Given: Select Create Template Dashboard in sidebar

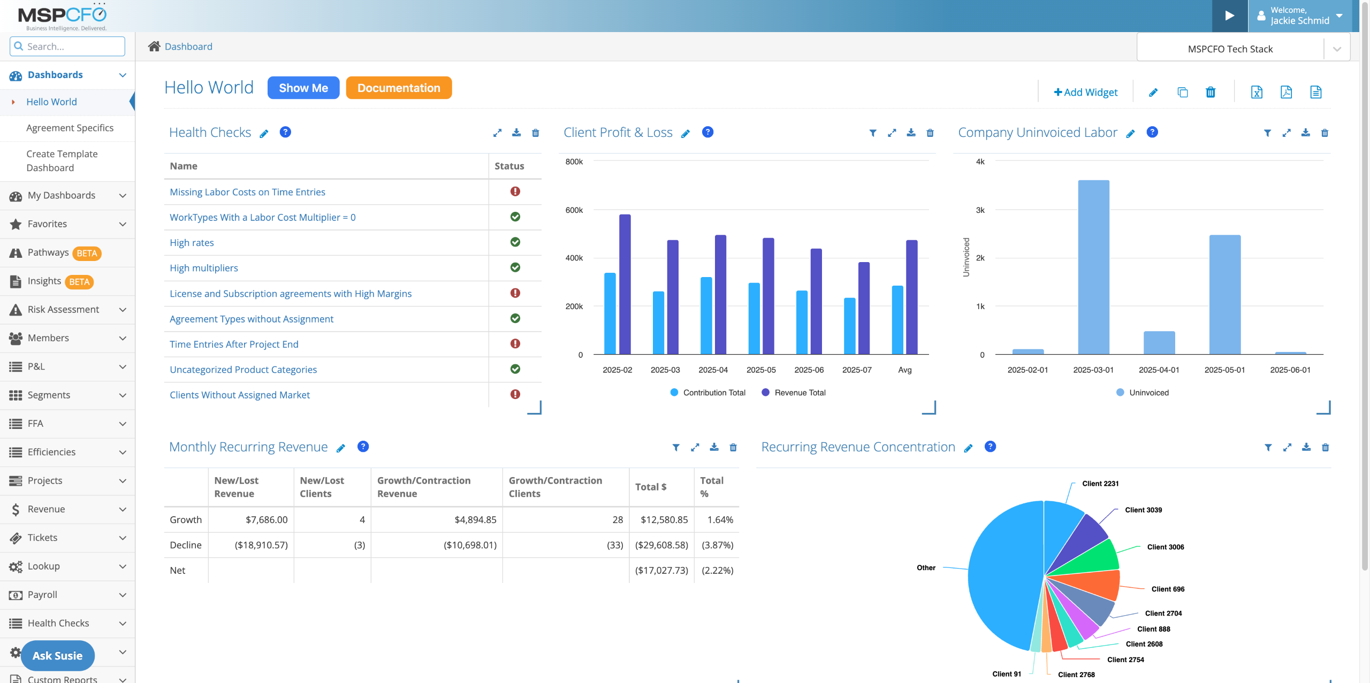Looking at the screenshot, I should pyautogui.click(x=62, y=160).
